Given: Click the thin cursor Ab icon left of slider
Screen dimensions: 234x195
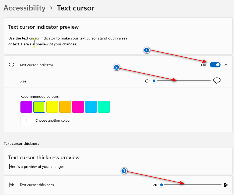Looking at the screenshot, I should click(155, 185).
